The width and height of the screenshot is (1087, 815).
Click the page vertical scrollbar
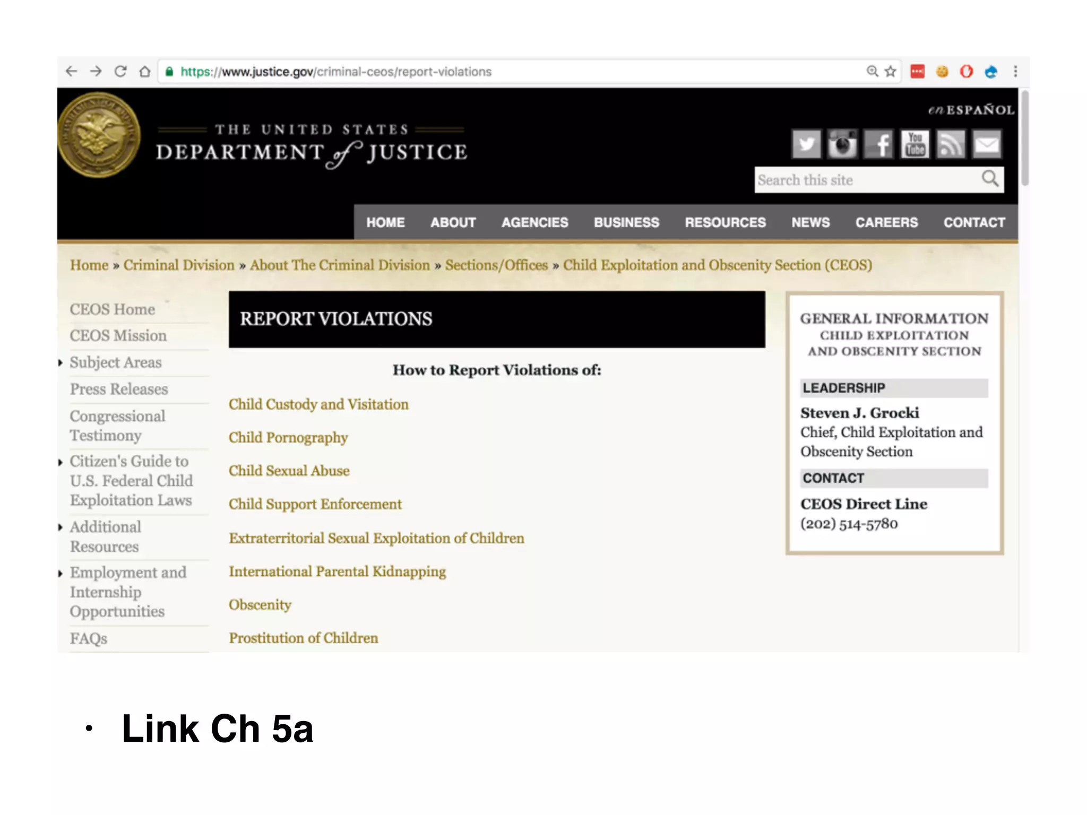[1024, 139]
